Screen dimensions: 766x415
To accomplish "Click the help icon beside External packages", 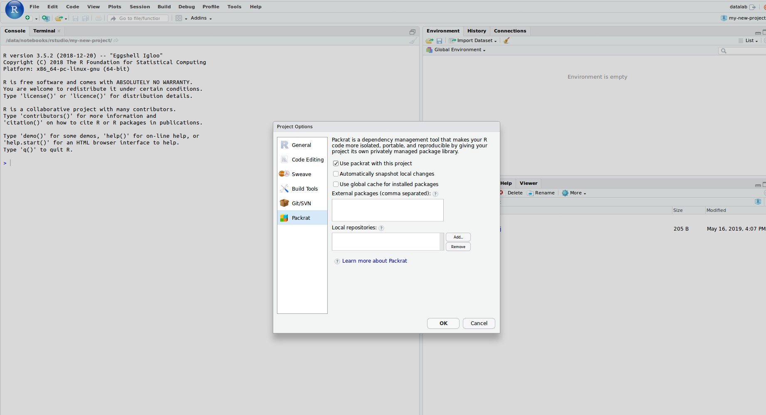I will coord(435,194).
